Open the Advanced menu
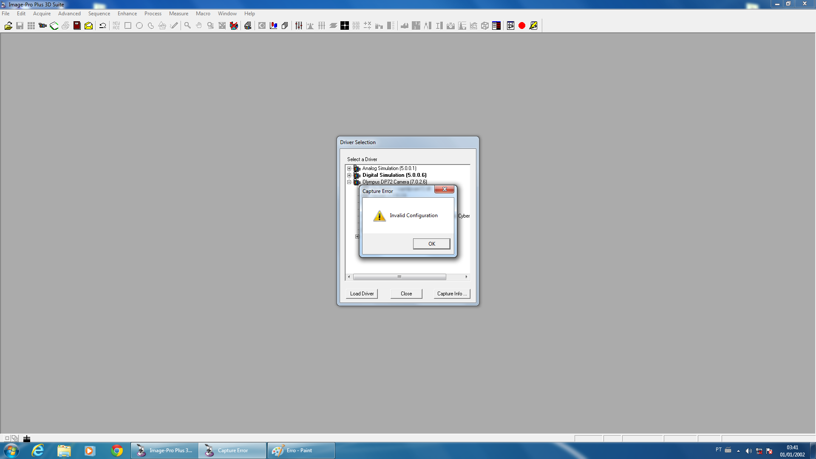Image resolution: width=816 pixels, height=459 pixels. (69, 14)
